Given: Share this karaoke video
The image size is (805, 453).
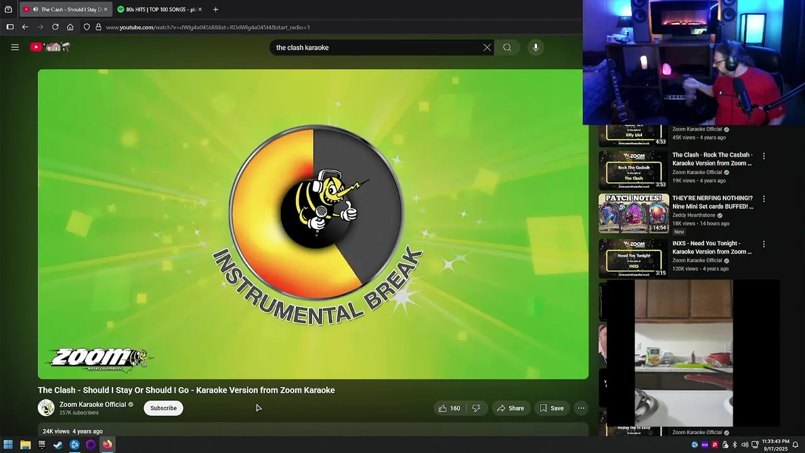Looking at the screenshot, I should [x=511, y=408].
